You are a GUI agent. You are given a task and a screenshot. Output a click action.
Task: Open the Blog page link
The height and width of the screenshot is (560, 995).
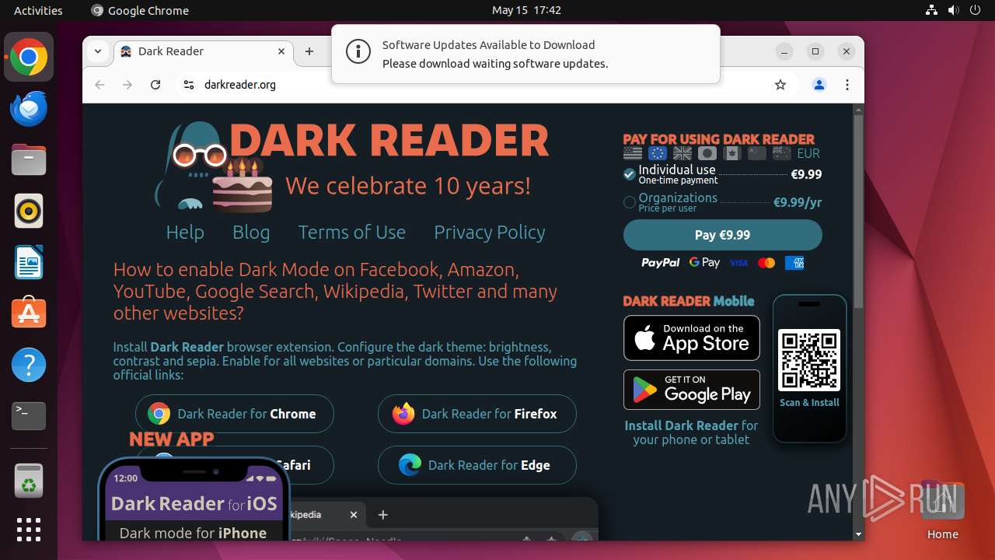coord(251,232)
